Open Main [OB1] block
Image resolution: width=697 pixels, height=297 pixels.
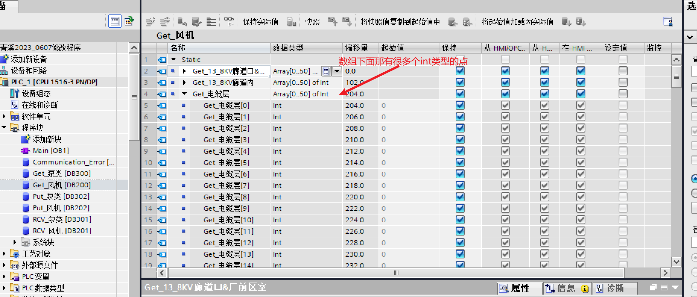pos(51,151)
